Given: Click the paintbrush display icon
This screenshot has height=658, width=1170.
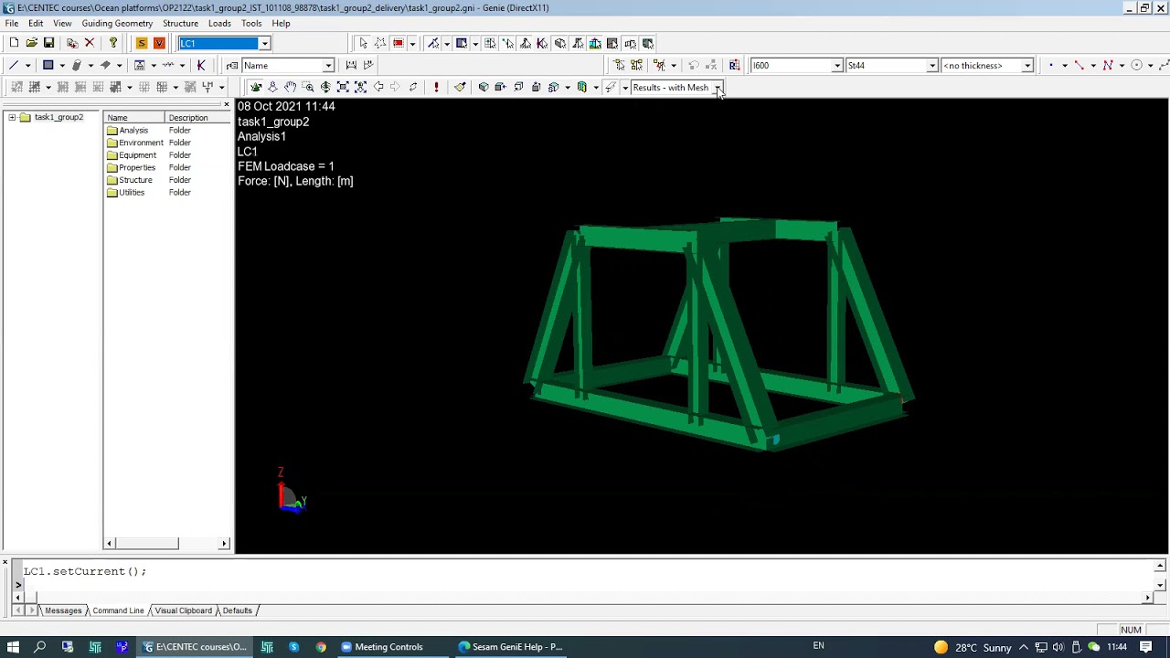Looking at the screenshot, I should 460,87.
